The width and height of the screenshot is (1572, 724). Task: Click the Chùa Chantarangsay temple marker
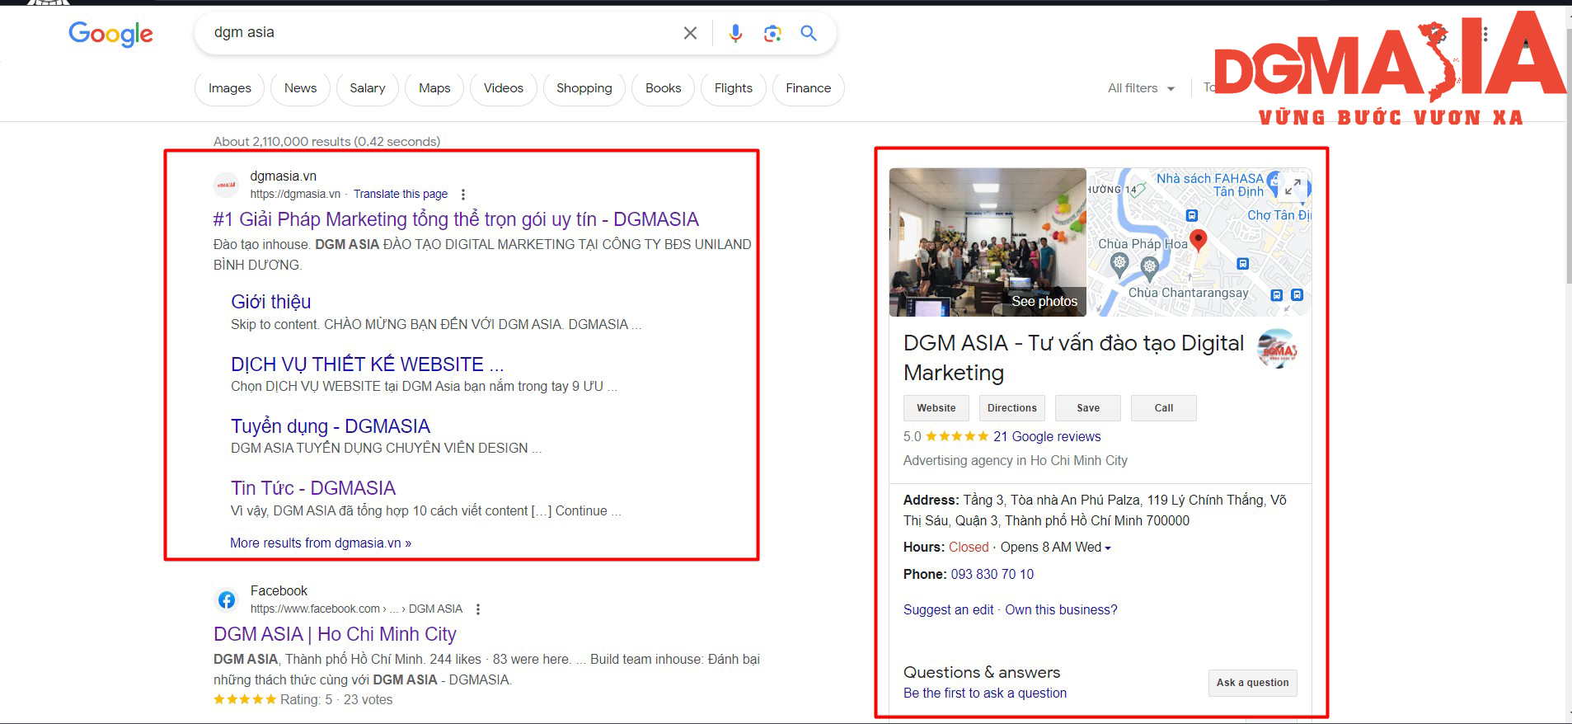click(x=1150, y=267)
